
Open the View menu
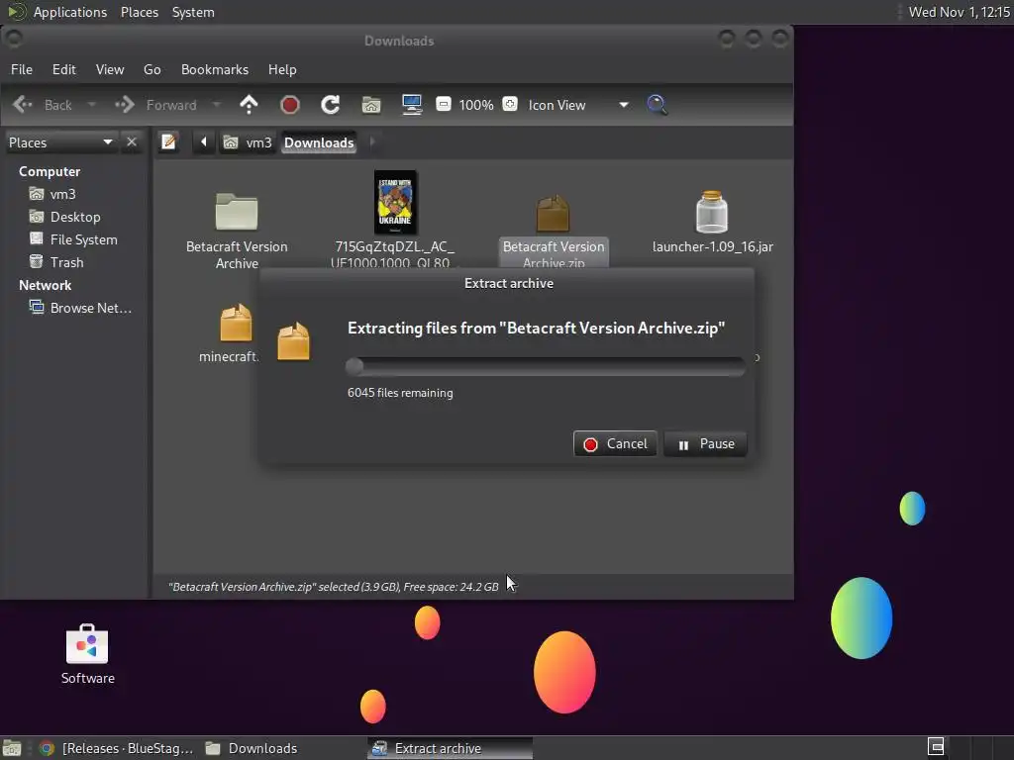(x=110, y=69)
